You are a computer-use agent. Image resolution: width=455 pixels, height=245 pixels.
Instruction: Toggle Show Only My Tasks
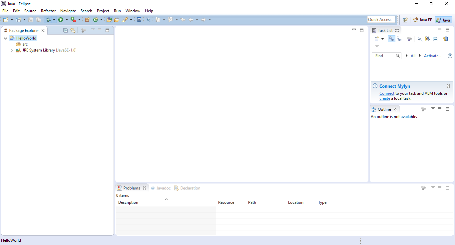tap(427, 39)
